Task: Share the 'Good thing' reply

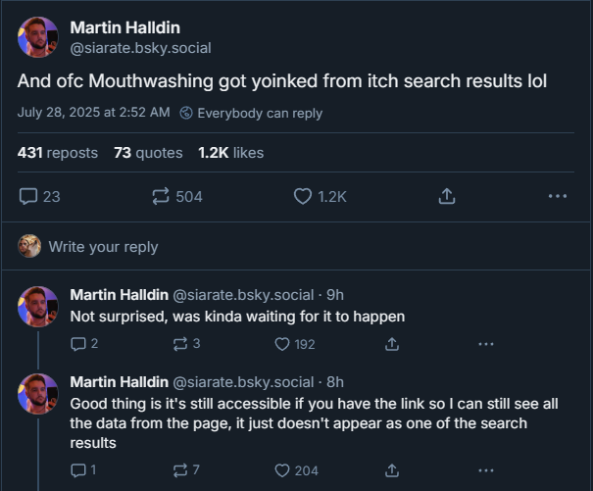Action: (x=392, y=470)
